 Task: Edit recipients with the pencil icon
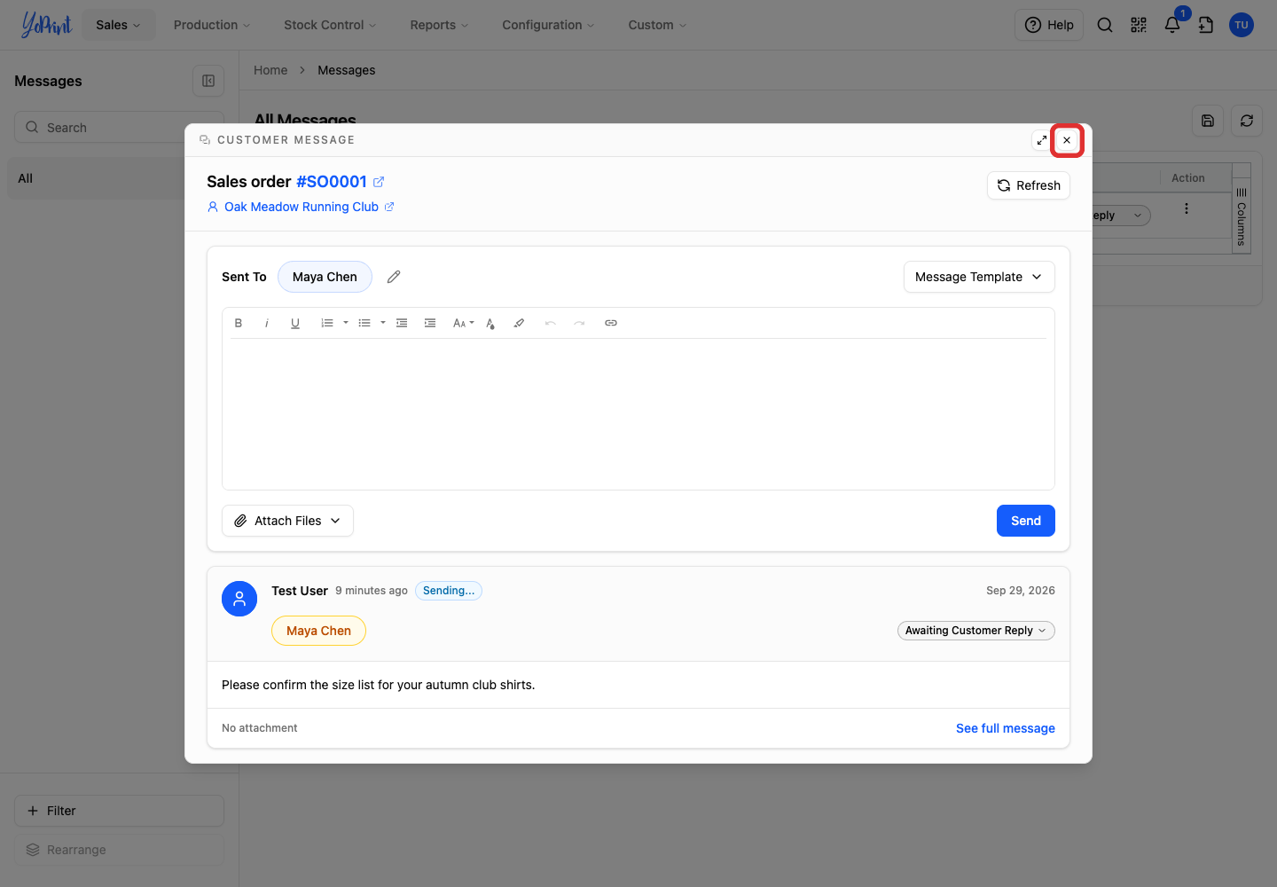tap(394, 277)
